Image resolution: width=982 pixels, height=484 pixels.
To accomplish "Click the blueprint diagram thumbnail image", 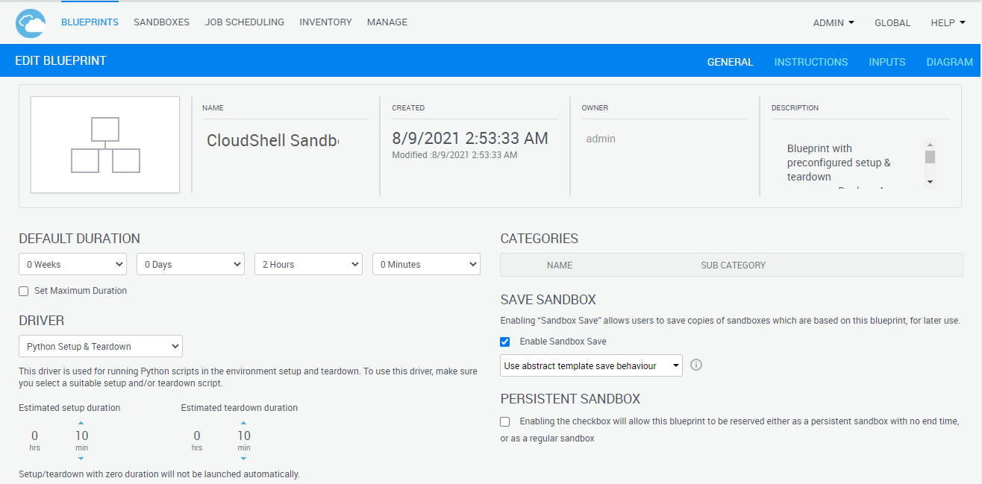I will [105, 145].
